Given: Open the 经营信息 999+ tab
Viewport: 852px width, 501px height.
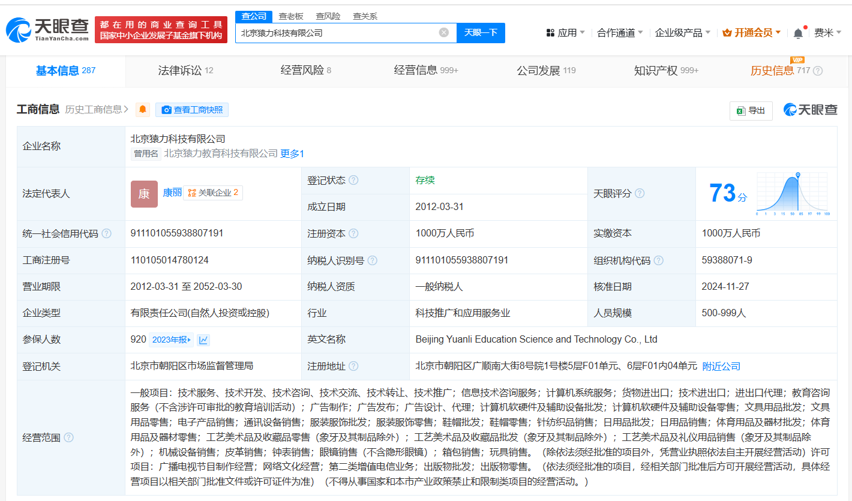Looking at the screenshot, I should 426,71.
